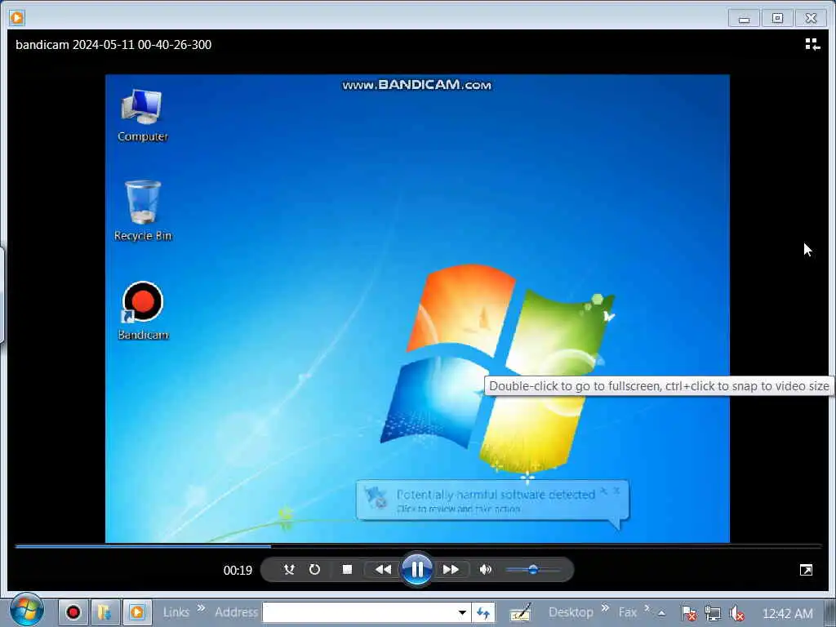This screenshot has width=836, height=627.
Task: Click the network status tray icon
Action: click(712, 613)
